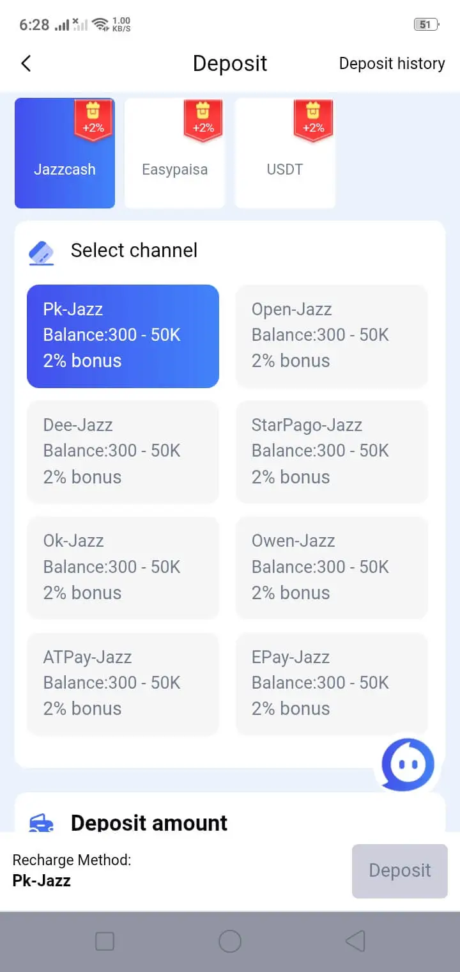Switch to the Easypaisa payment tab
The width and height of the screenshot is (460, 972).
(x=174, y=170)
